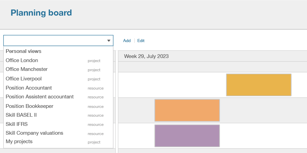Click the Add link
The width and height of the screenshot is (307, 153).
127,41
